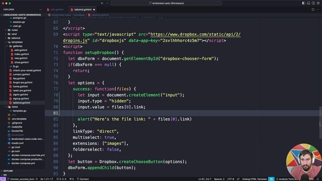This screenshot has height=181, width=322.
Task: Open session.go in the explorer
Action: [x=19, y=22]
